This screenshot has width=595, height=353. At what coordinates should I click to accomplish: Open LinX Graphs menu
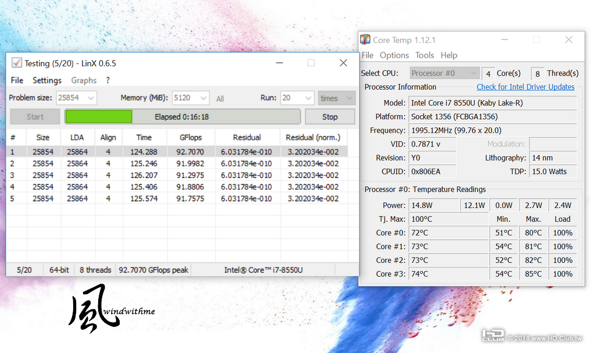tap(84, 80)
